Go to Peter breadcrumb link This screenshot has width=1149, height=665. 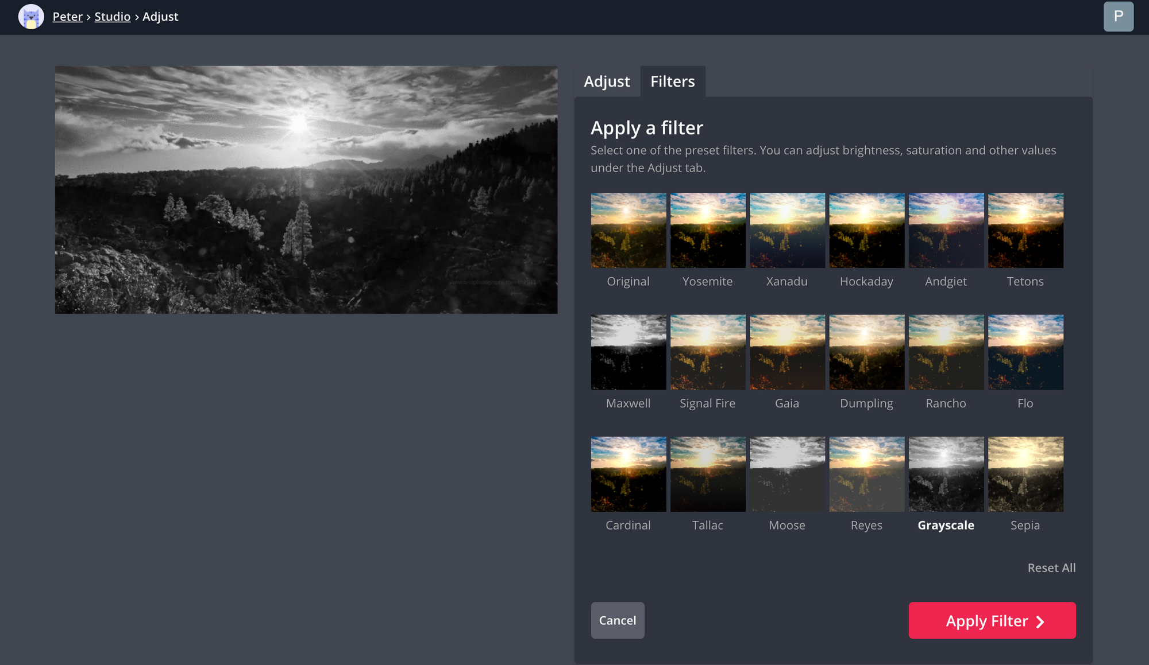[67, 17]
